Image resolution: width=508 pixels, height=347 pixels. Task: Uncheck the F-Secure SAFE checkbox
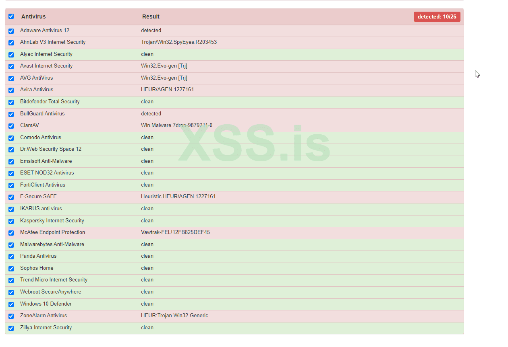coord(11,197)
